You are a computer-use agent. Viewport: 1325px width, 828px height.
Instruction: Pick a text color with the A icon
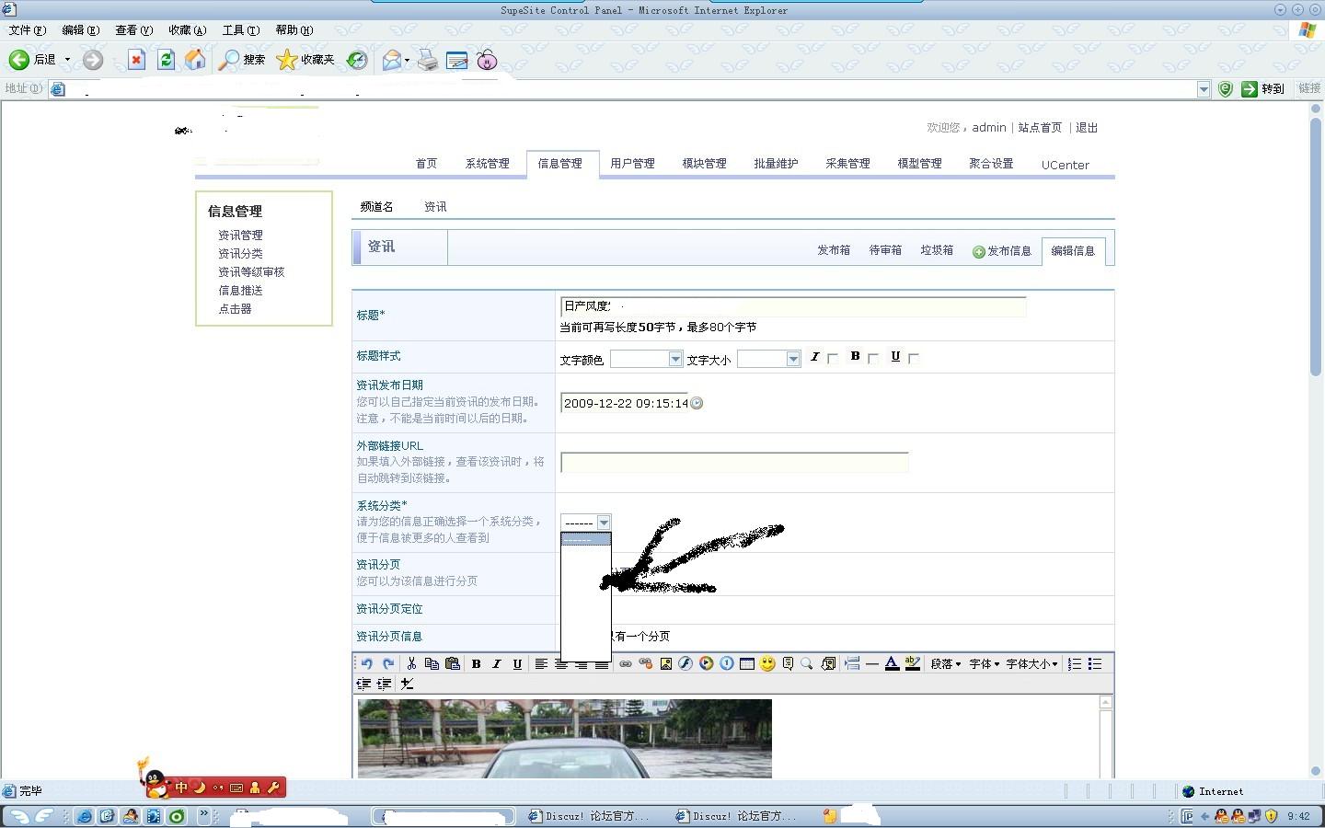click(x=892, y=663)
